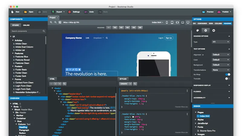Select Footer Dark component
Screen dimensions: 242x136
pos(21,76)
